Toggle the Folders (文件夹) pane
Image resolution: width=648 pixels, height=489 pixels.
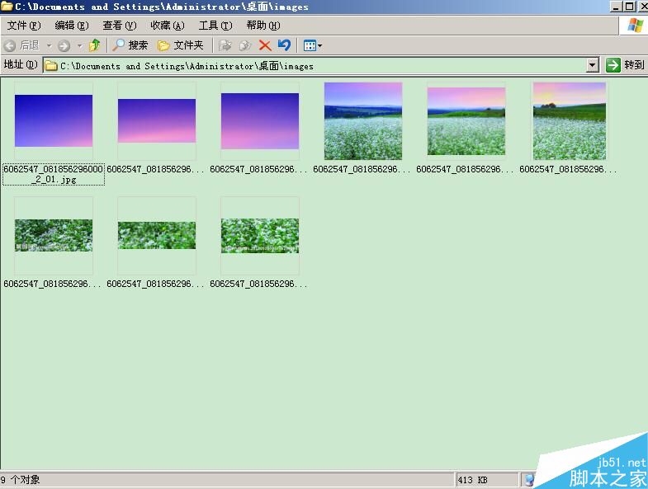[181, 45]
